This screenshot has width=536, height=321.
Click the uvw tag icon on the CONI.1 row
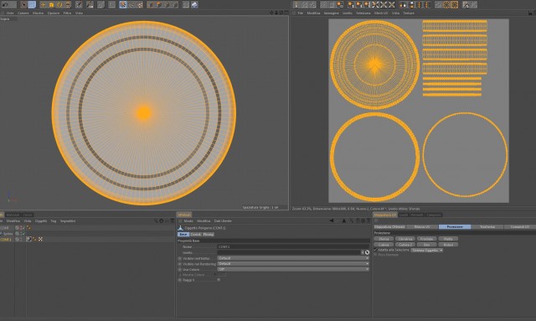(40, 239)
